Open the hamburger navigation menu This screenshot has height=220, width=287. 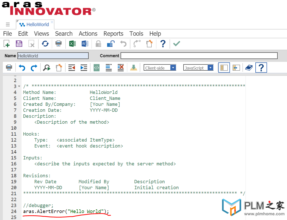pos(8,25)
